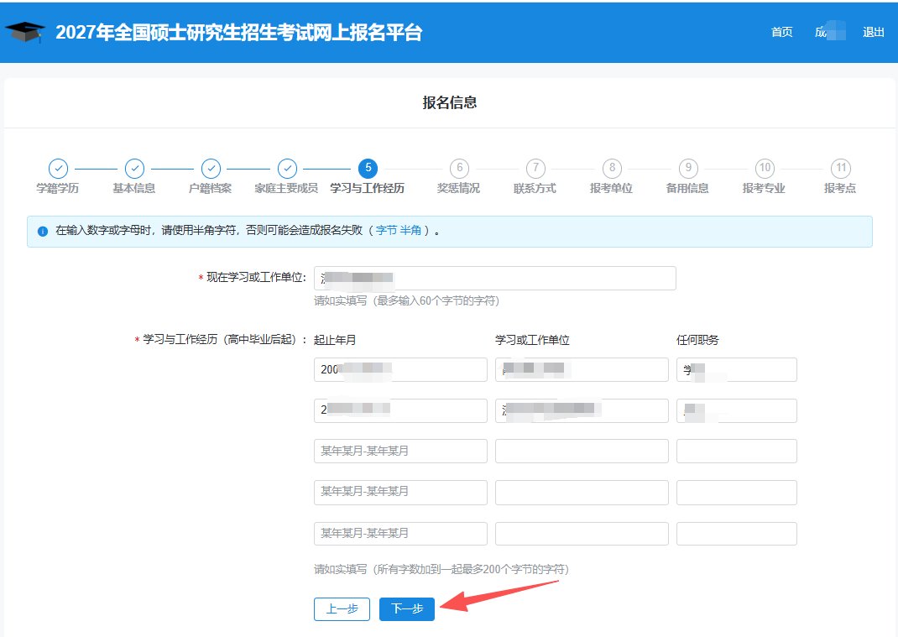Click 退出 to log out
Screen dimensions: 898x637
point(874,32)
